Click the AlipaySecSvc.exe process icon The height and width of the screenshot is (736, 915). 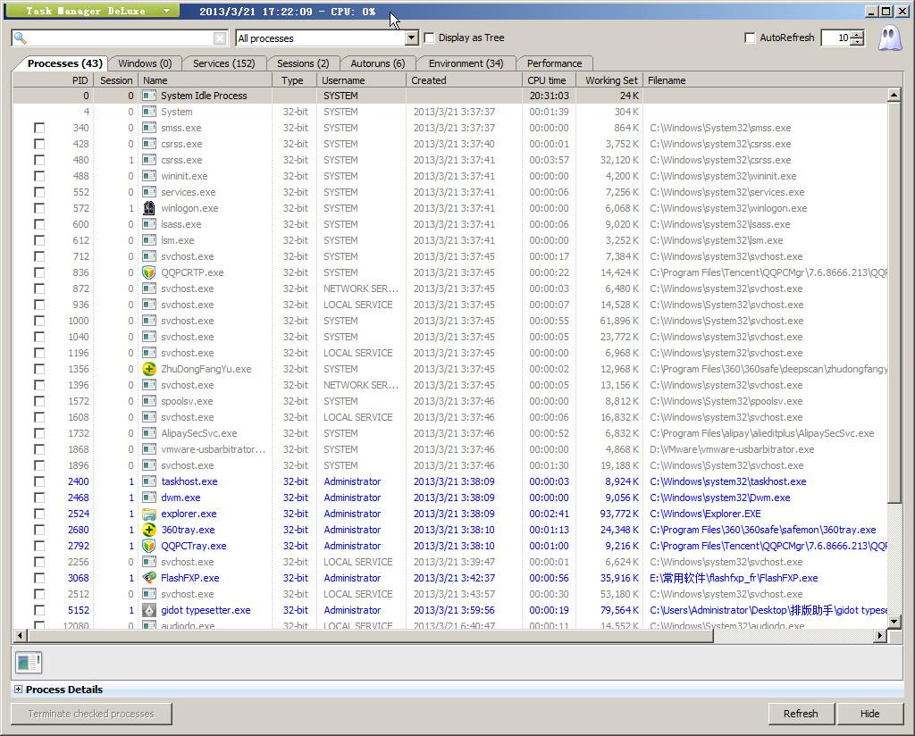pyautogui.click(x=149, y=433)
